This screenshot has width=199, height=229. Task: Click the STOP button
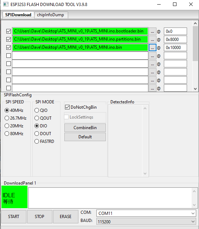40,216
